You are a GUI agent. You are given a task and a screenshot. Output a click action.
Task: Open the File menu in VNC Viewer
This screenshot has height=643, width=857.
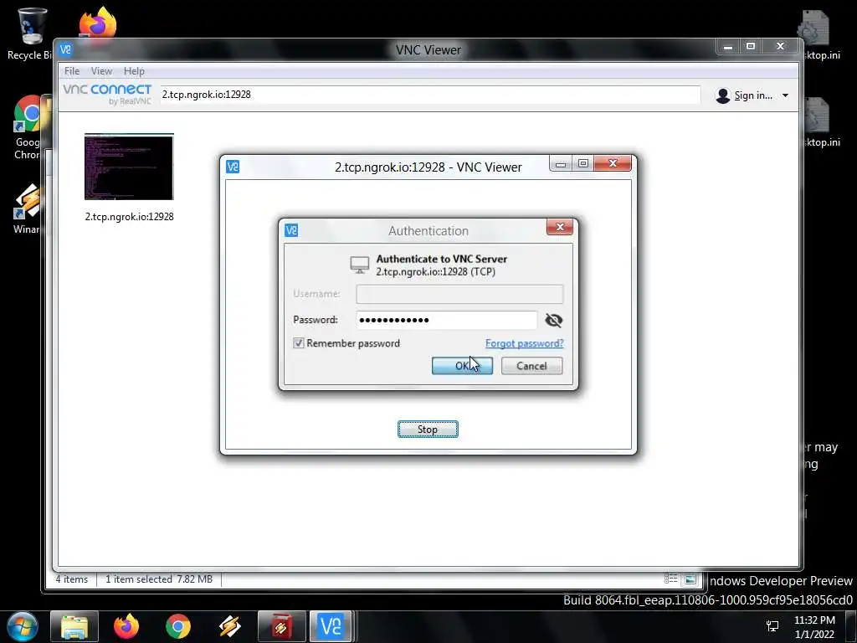coord(72,71)
